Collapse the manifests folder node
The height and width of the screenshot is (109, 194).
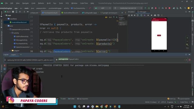(x=6, y=19)
